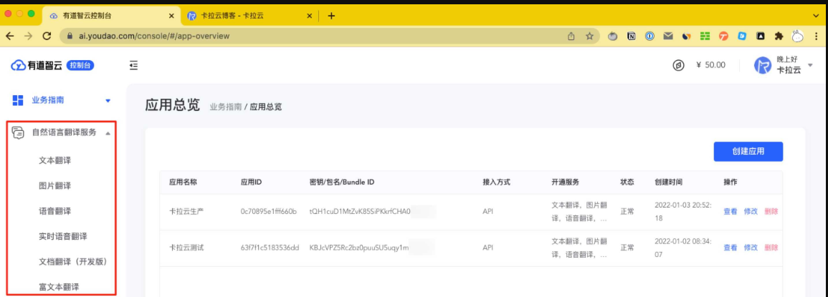Screen dimensions: 828x297
Task: Click creation time 2022-01-03 20:52:18
Action: [682, 211]
